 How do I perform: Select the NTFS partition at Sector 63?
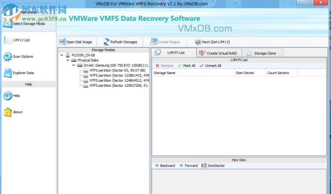(x=117, y=70)
